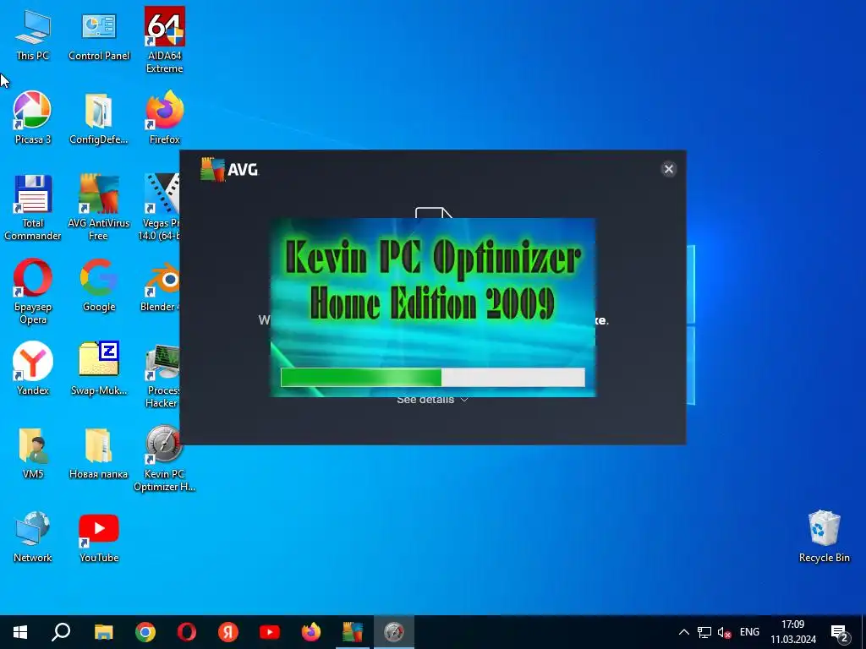Open Yandex from taskbar
This screenshot has height=649, width=866.
pos(228,632)
